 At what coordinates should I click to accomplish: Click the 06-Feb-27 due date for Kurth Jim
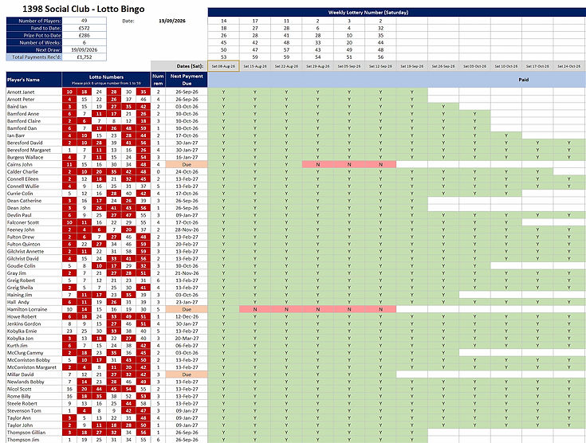187,346
